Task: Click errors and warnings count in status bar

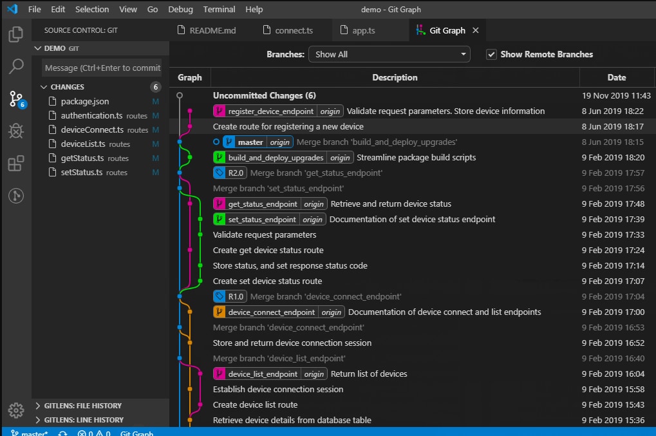Action: coord(94,433)
